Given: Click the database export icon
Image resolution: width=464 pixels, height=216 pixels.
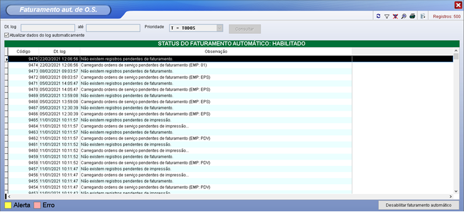Looking at the screenshot, I should (x=423, y=16).
